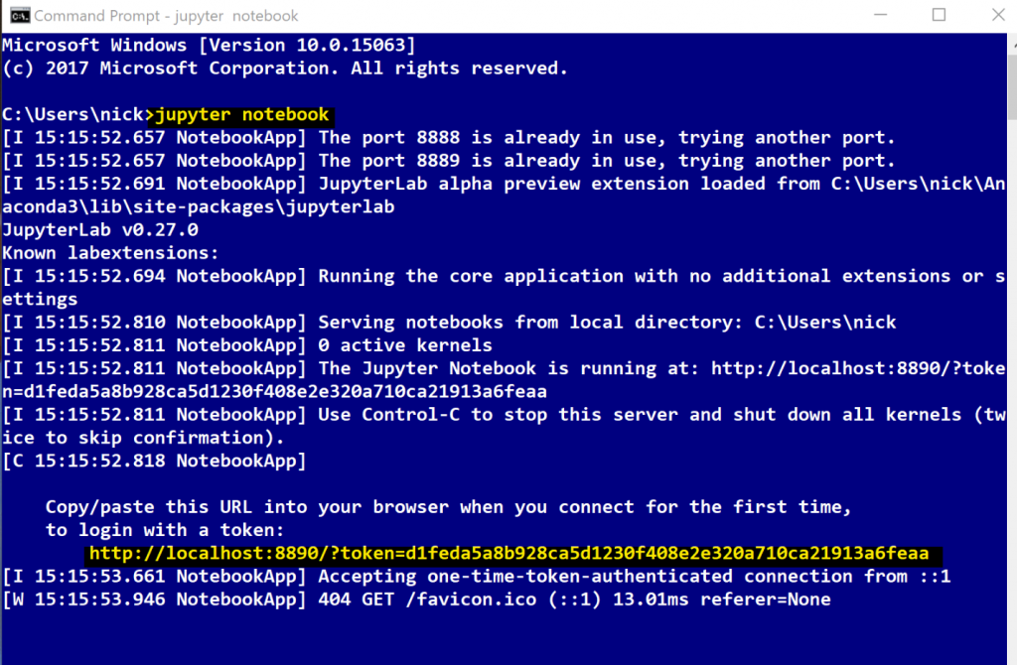Click the 'aconda3\lib\site-packages\jupyterlab' path
This screenshot has width=1017, height=665.
point(199,206)
